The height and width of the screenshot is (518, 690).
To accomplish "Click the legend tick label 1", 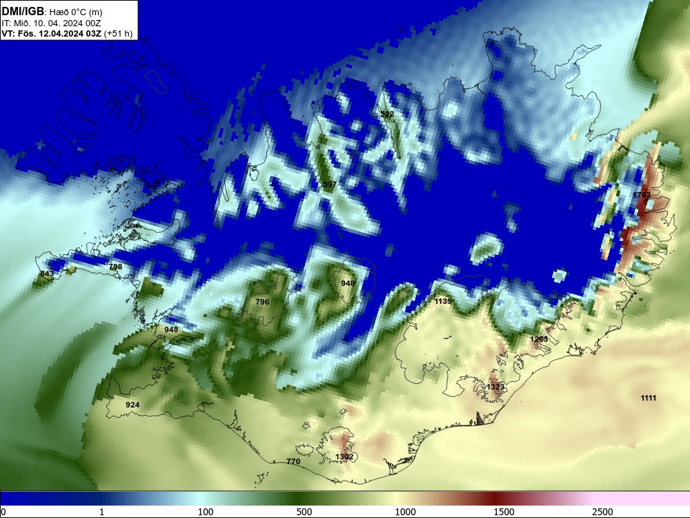I will 101,512.
